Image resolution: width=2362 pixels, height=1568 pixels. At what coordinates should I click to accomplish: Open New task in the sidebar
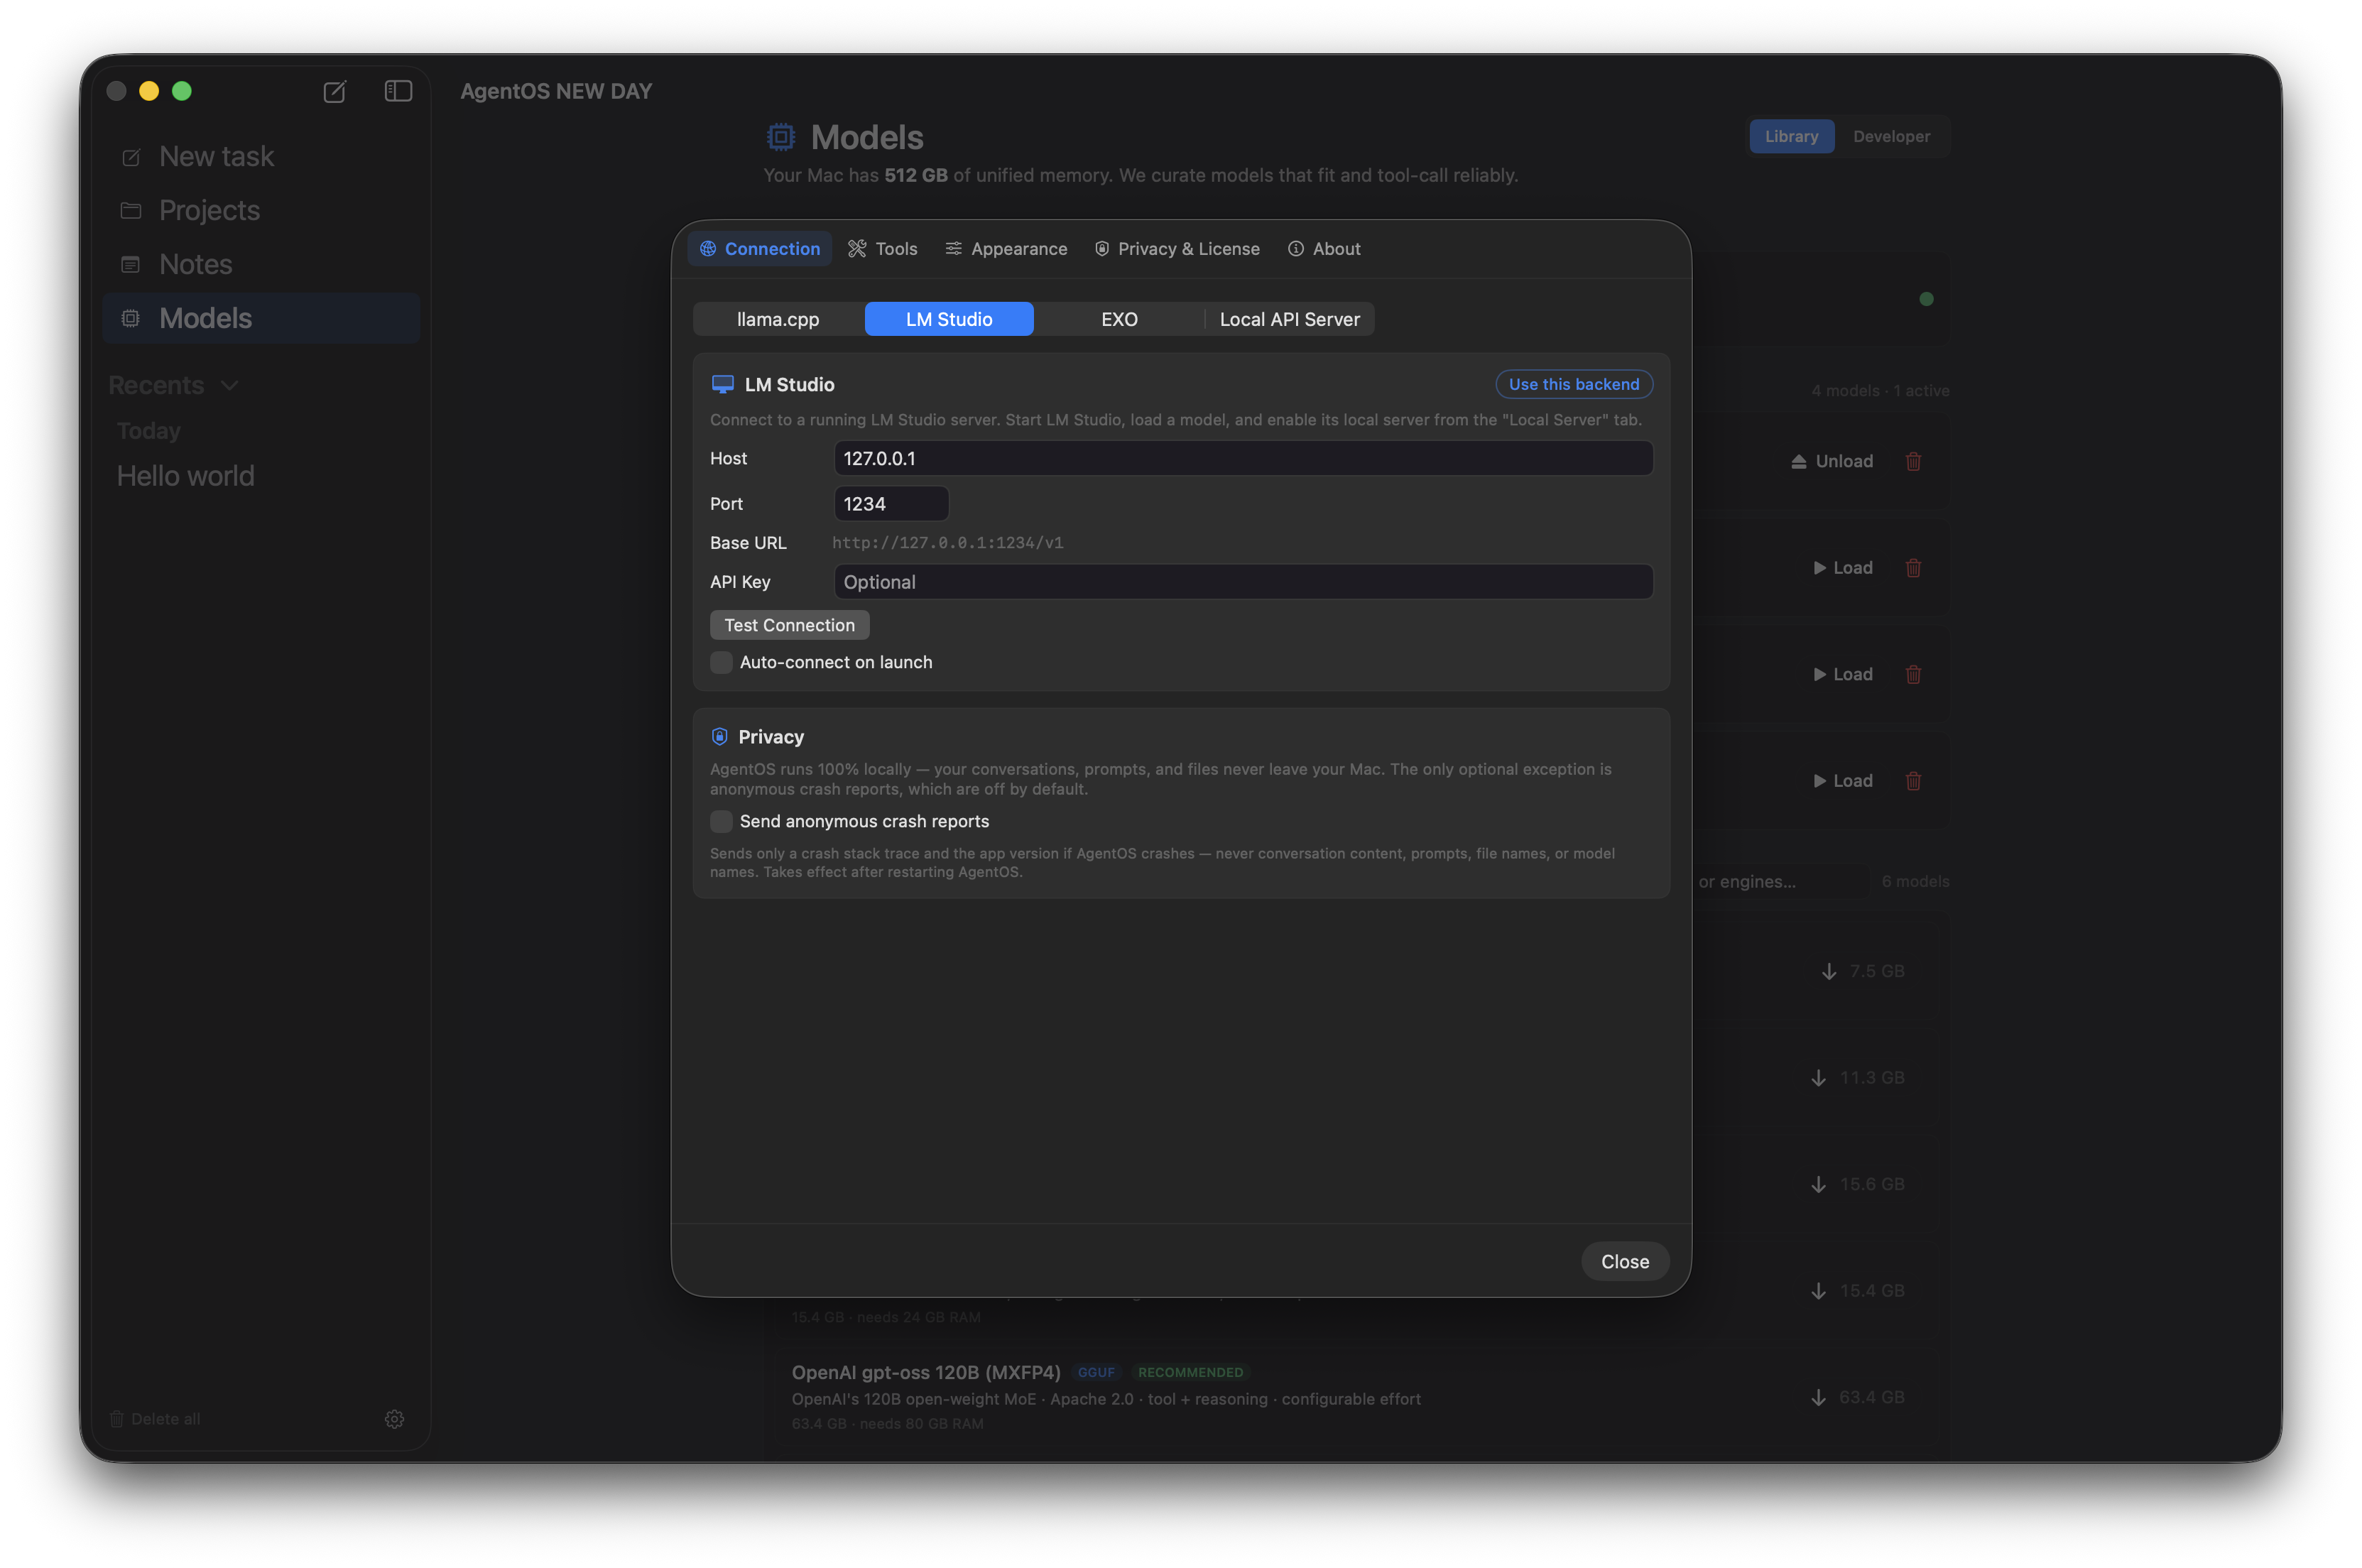tap(261, 156)
